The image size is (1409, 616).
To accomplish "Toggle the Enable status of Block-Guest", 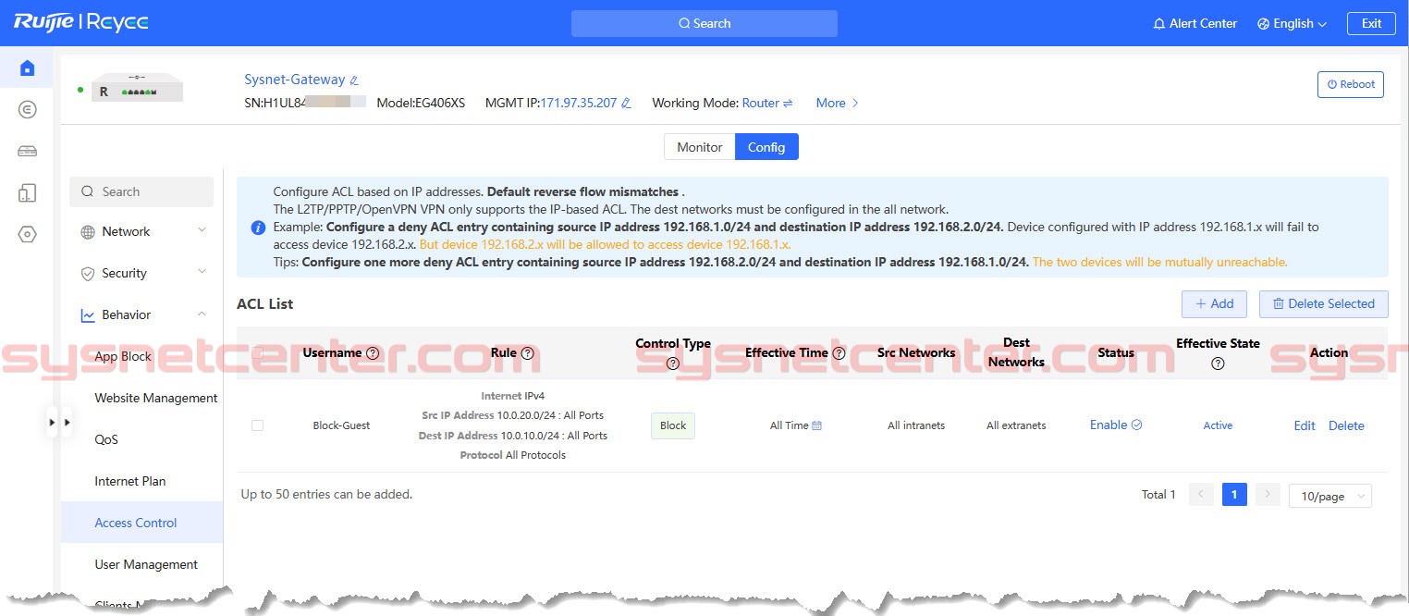I will coord(1116,425).
